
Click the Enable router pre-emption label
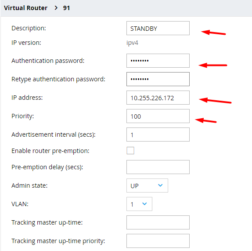50,151
